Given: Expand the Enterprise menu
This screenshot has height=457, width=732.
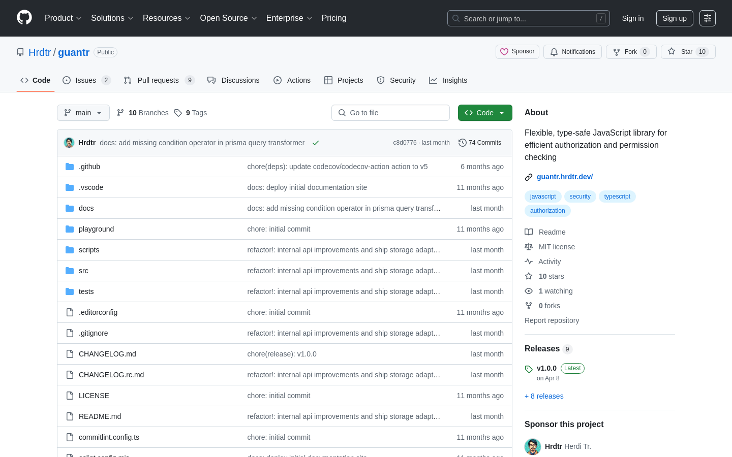Looking at the screenshot, I should click(289, 18).
